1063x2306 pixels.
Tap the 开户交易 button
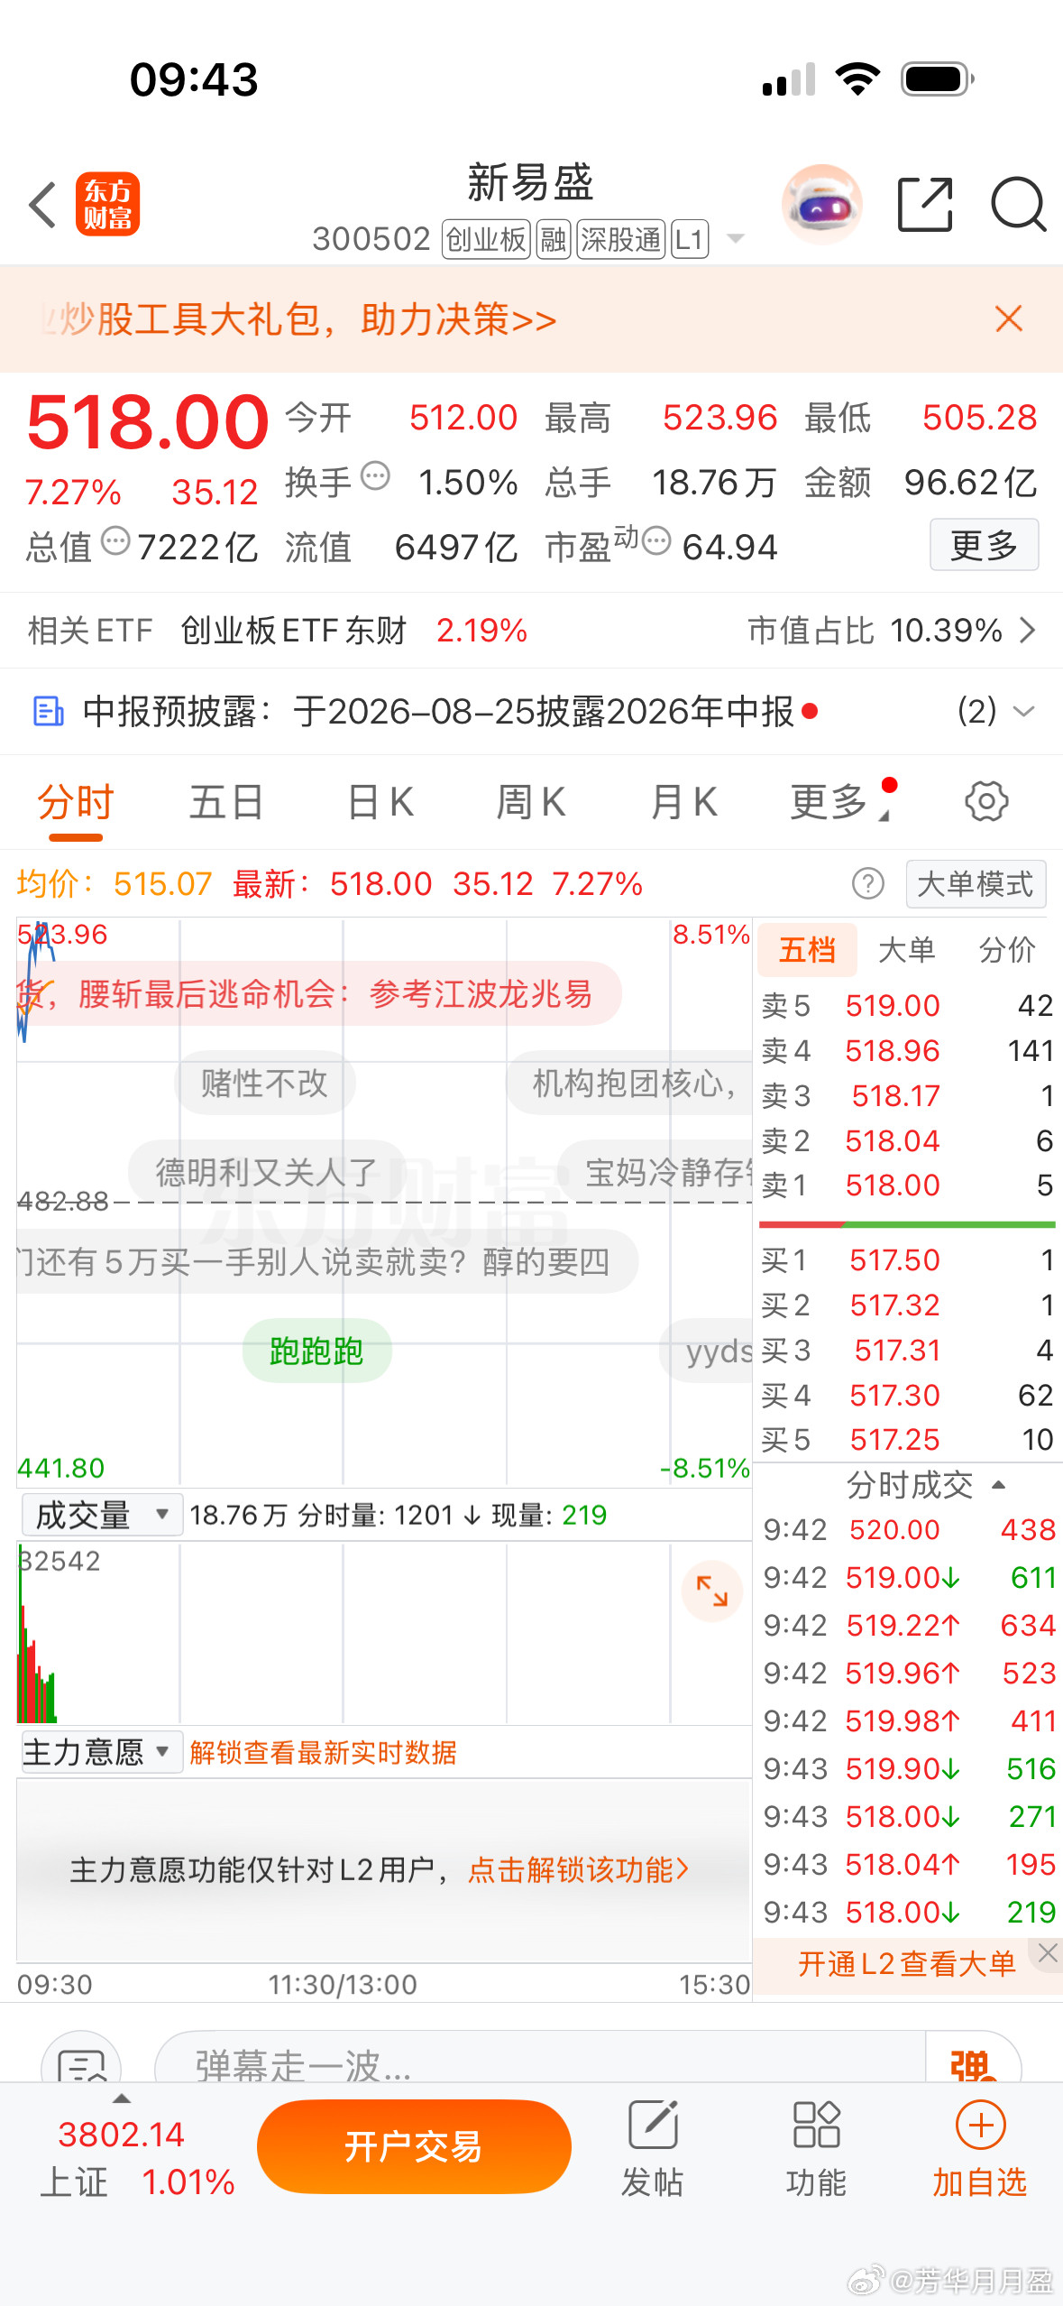click(x=414, y=2146)
